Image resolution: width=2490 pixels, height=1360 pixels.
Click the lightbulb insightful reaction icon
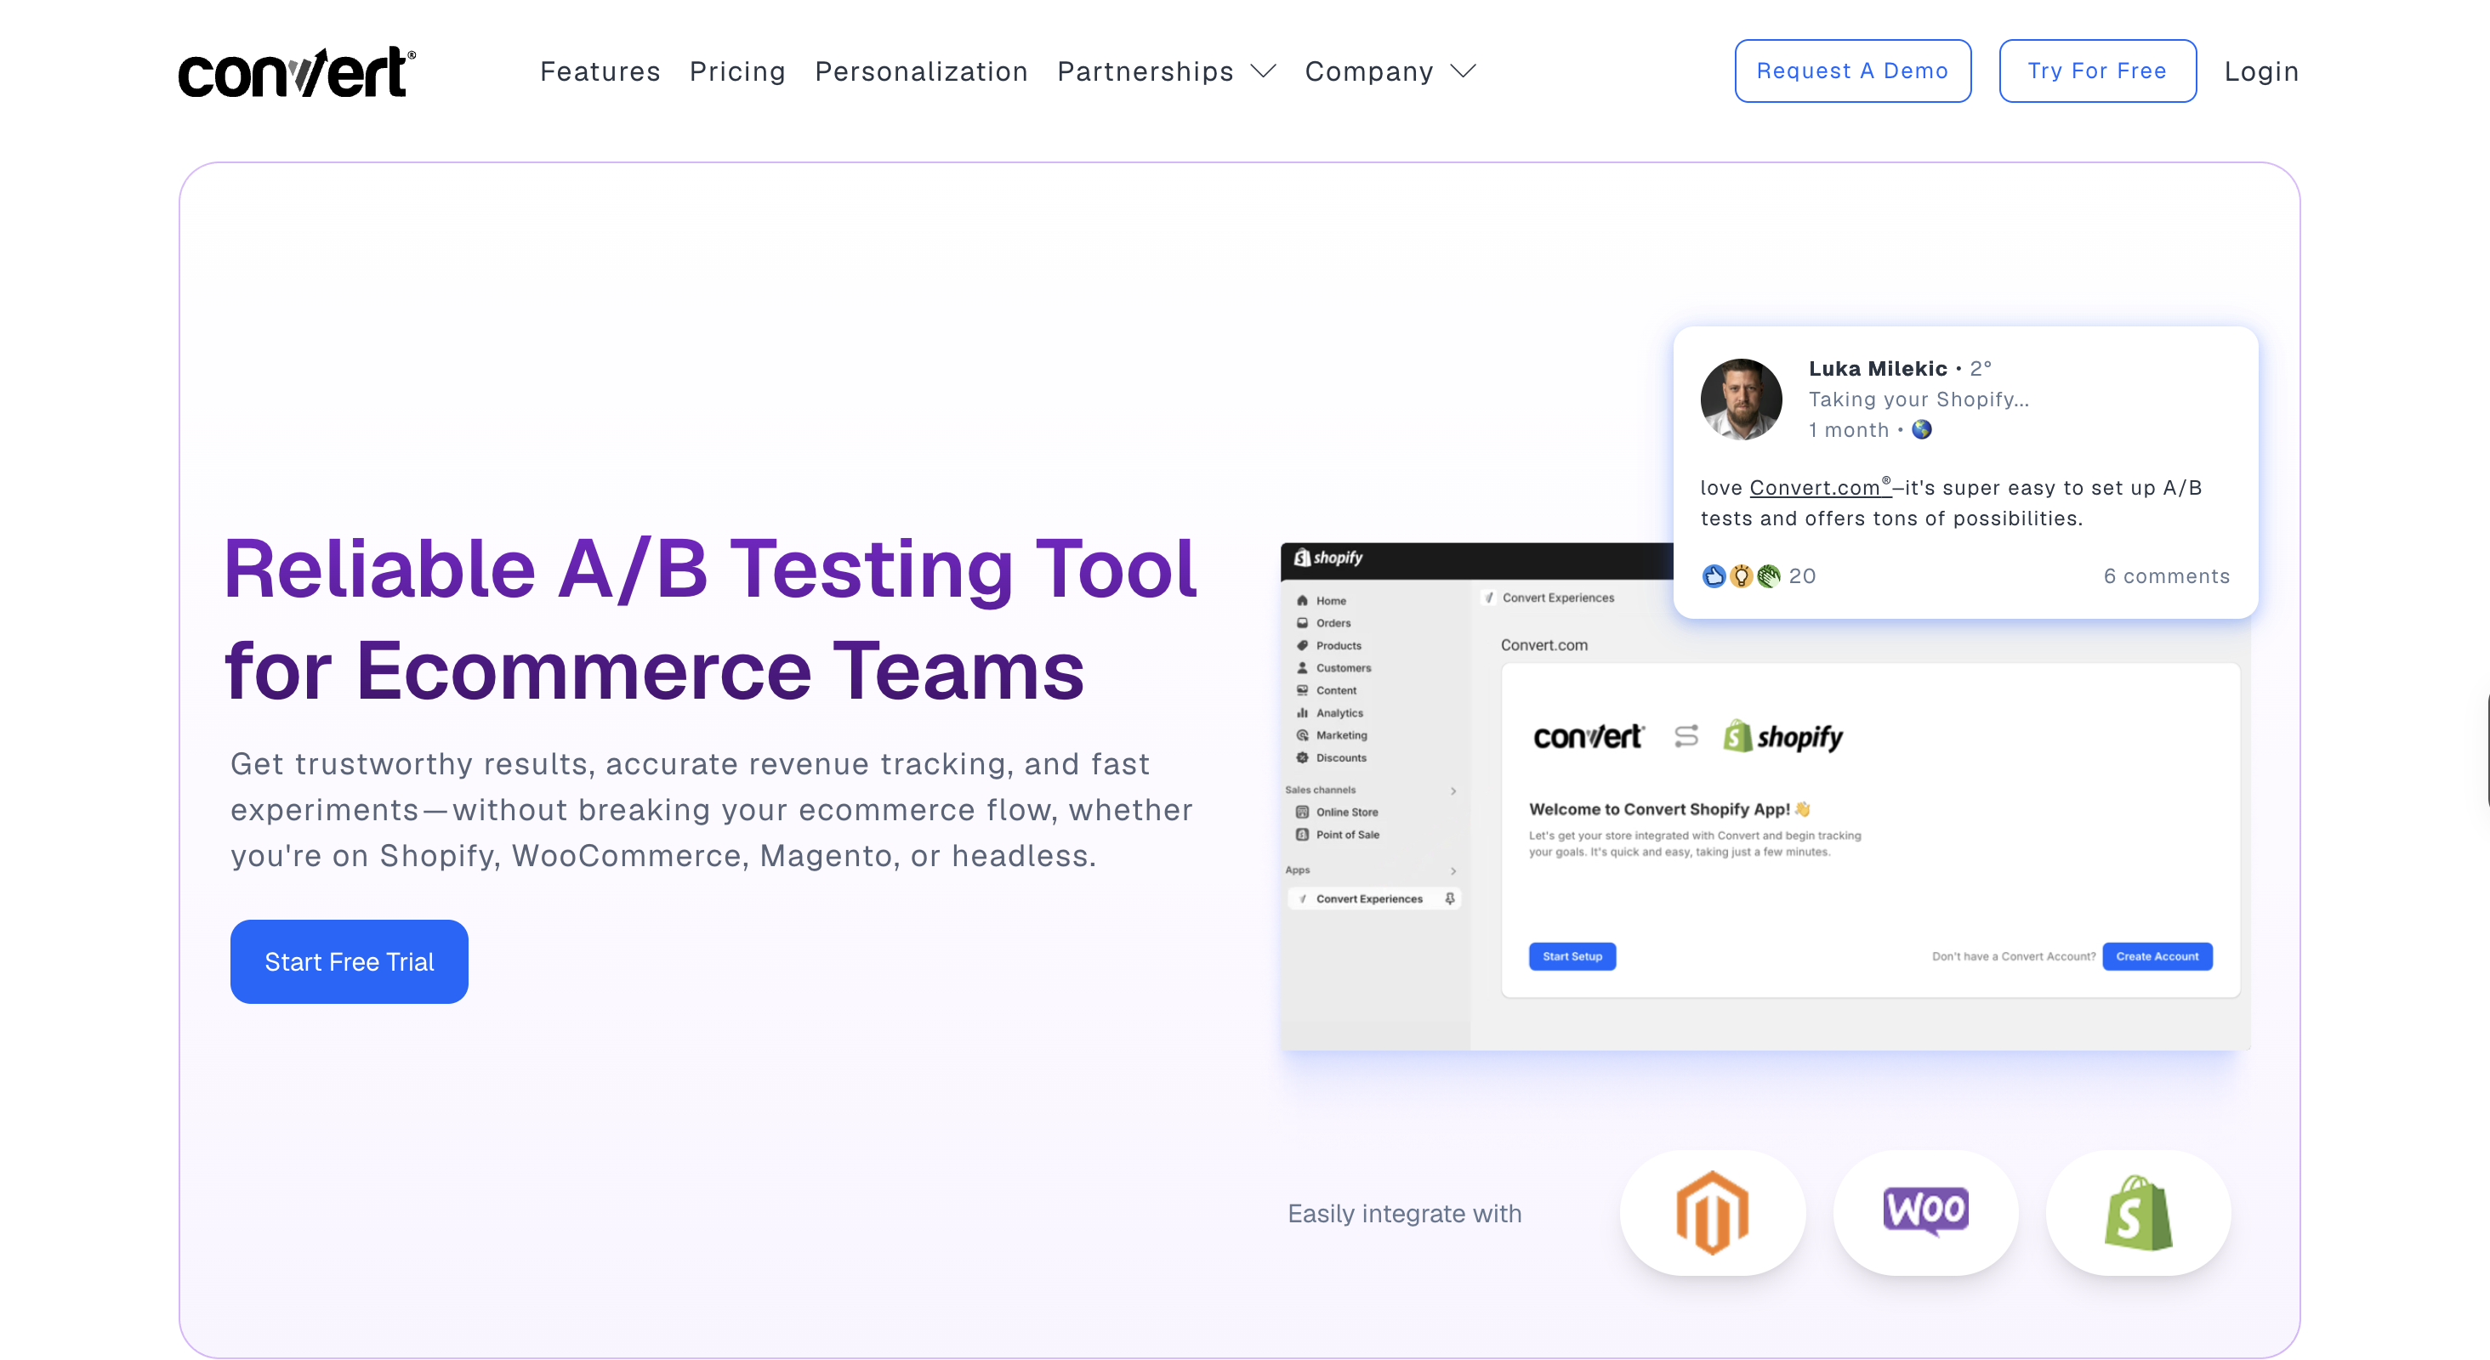[x=1740, y=575]
